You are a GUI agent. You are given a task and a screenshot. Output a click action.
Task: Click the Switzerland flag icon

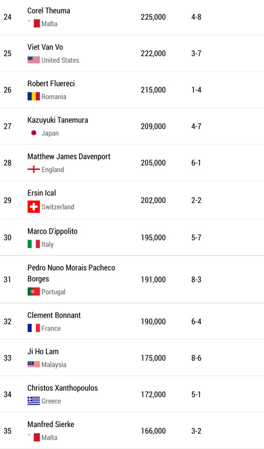click(x=34, y=207)
